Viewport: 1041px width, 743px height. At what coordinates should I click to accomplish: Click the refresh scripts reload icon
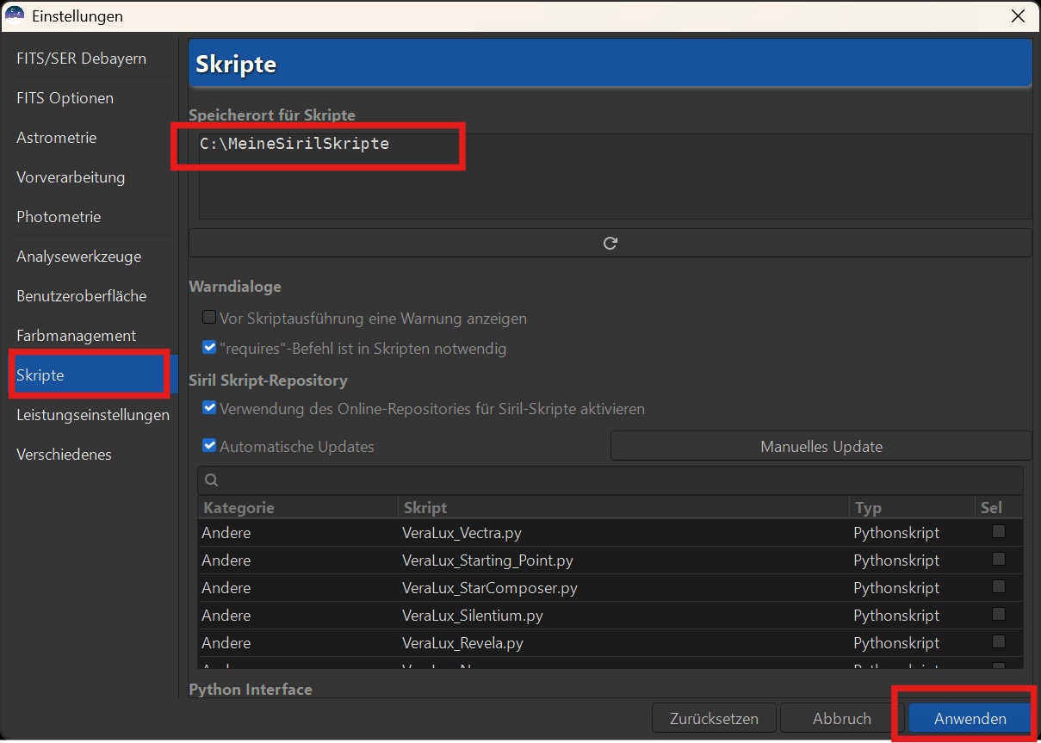(610, 244)
